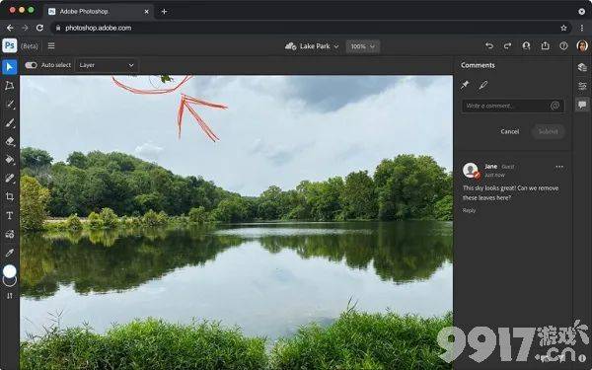Select the Type tool

(x=10, y=215)
